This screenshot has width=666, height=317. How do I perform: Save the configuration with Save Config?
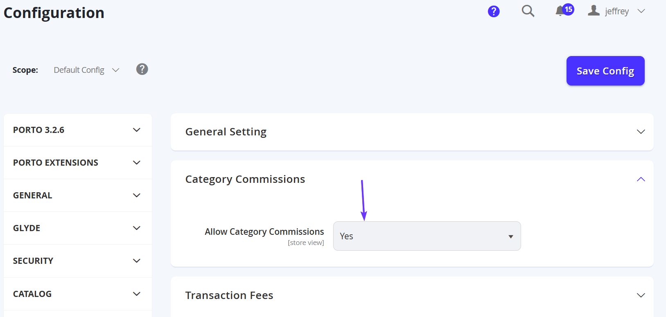pos(605,71)
